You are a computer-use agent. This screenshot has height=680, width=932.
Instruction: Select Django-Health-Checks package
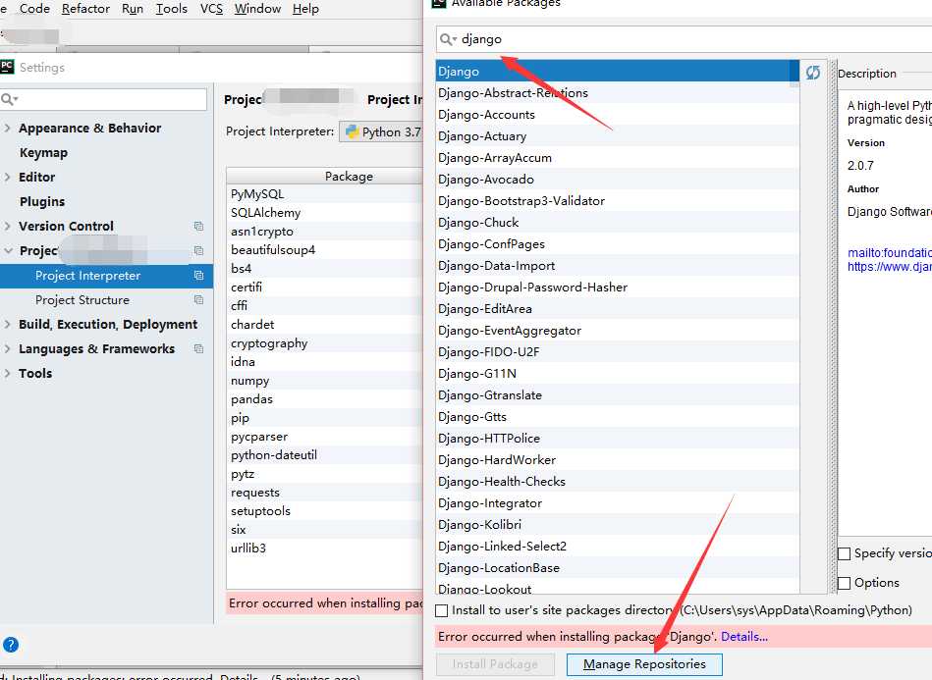[617, 482]
